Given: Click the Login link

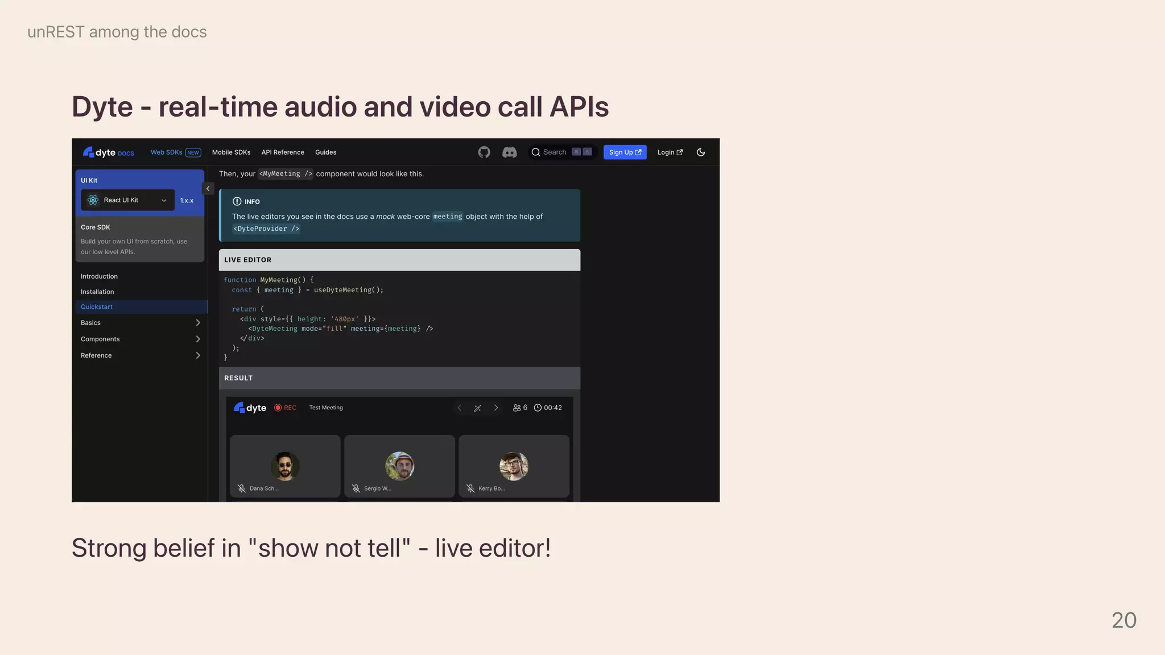Looking at the screenshot, I should 670,152.
